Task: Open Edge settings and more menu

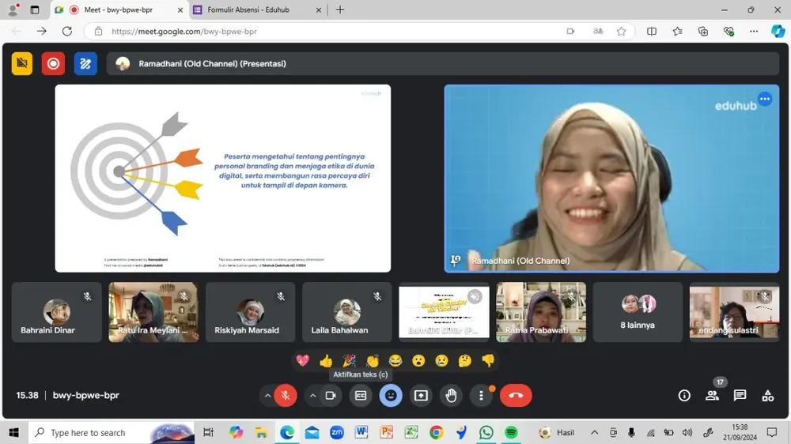Action: (754, 32)
